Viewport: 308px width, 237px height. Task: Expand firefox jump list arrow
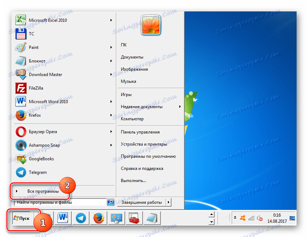click(111, 115)
